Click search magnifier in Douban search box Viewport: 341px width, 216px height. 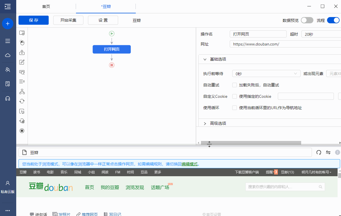(320, 187)
